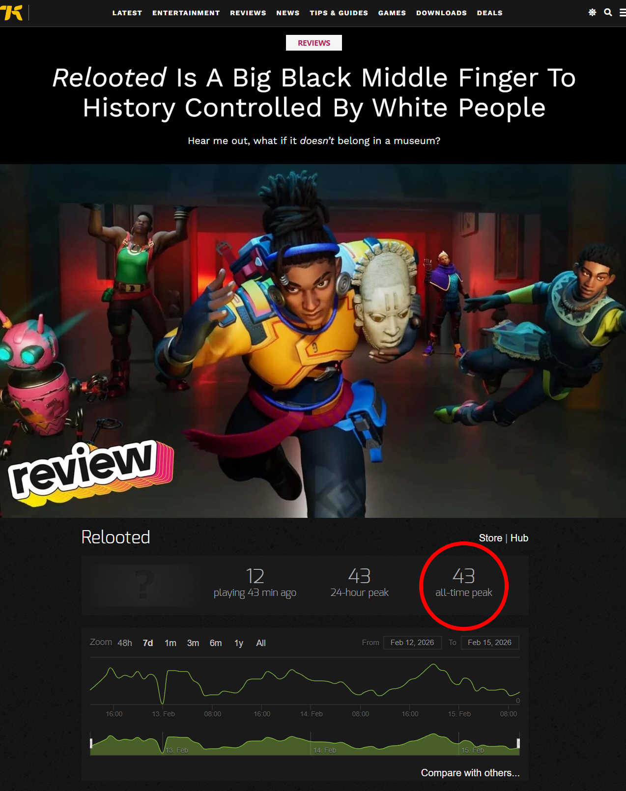Click the From date field
The image size is (626, 791).
pyautogui.click(x=412, y=643)
